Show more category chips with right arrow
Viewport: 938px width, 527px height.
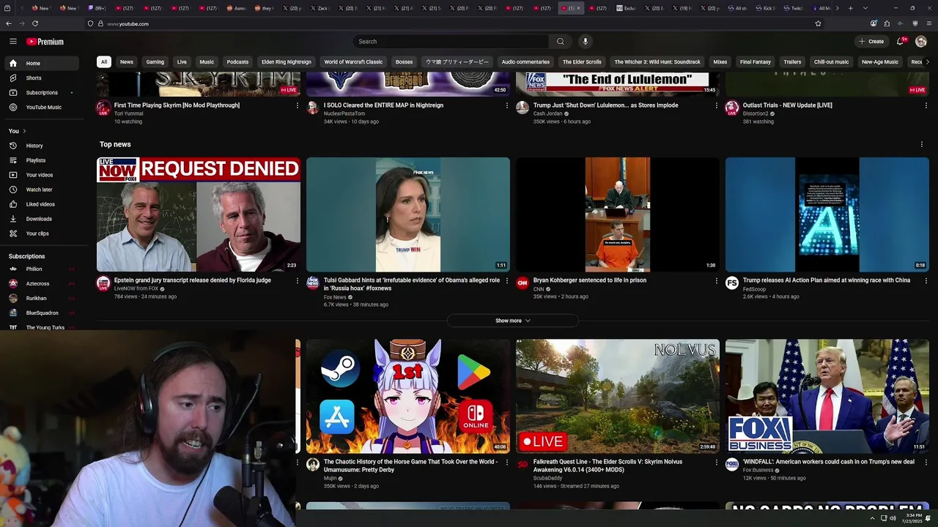(x=927, y=62)
